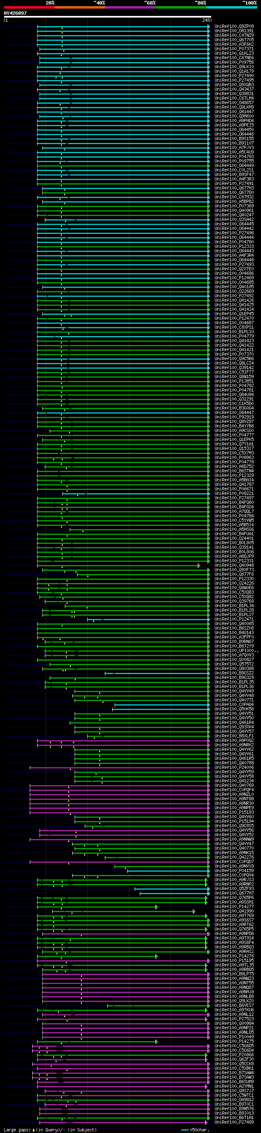Open the last hit UniRef100_P27489
This screenshot has height=1133, width=261.
click(x=234, y=1122)
